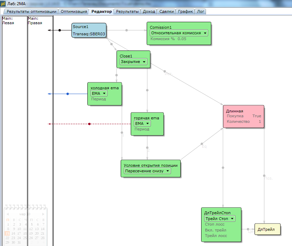
Task: Click the Комиссия % value field
Action: (x=182, y=39)
